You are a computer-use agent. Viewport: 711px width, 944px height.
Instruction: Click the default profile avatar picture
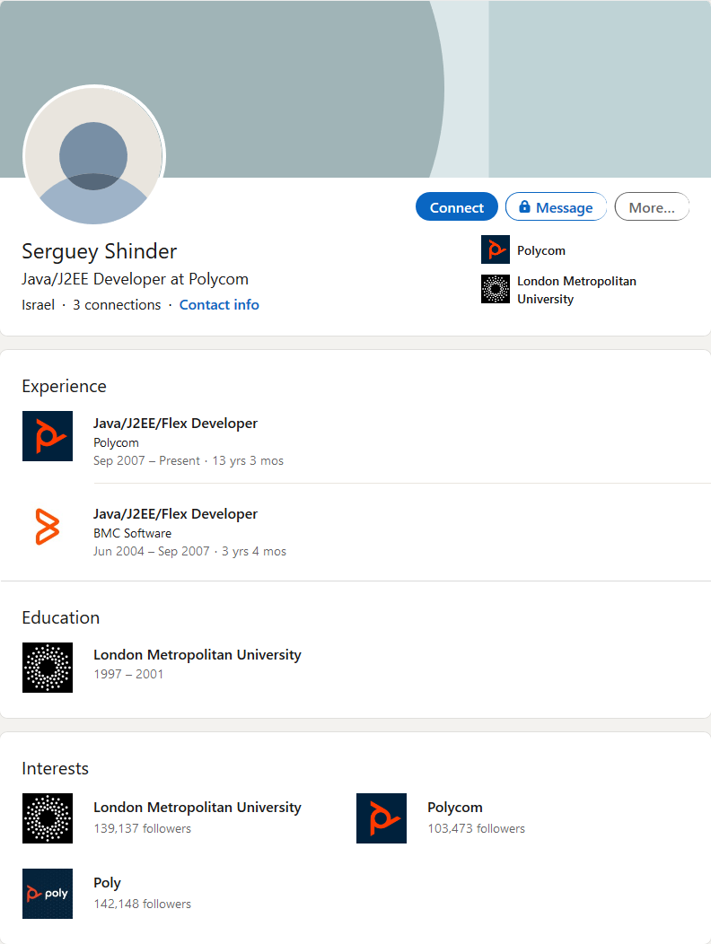pos(93,156)
